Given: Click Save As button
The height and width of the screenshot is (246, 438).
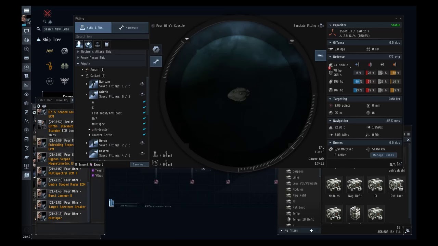Looking at the screenshot, I should (139, 164).
